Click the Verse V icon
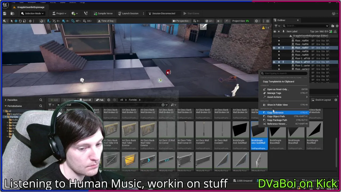The width and height of the screenshot is (341, 192). tap(86, 13)
